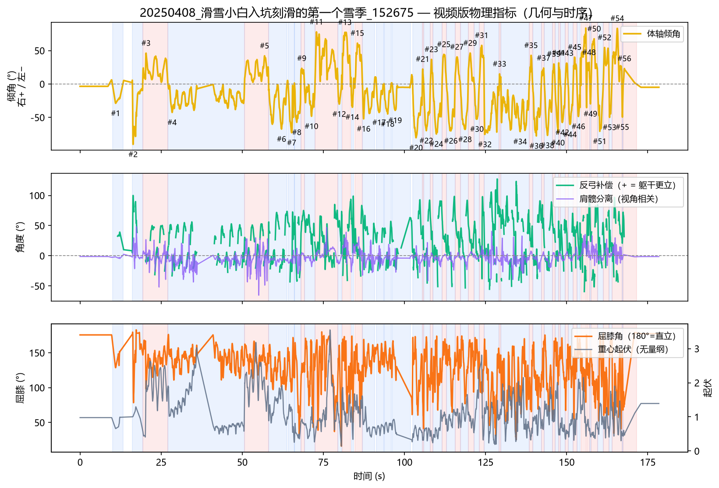Click the chart title beginning with 20250408_滑雪小白入坑

click(366, 13)
